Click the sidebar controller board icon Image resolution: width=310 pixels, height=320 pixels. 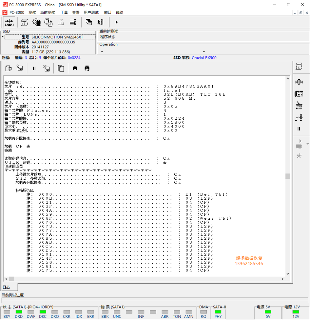[299, 94]
